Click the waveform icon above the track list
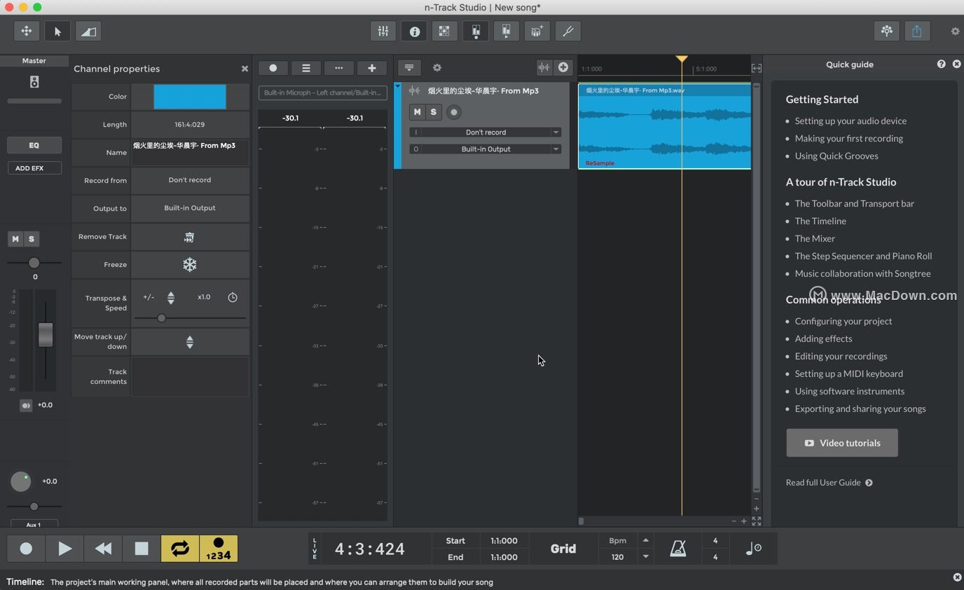964x590 pixels. (x=544, y=67)
